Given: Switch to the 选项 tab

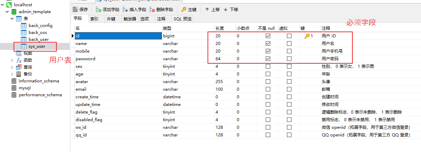Looking at the screenshot, I should click(x=145, y=19).
